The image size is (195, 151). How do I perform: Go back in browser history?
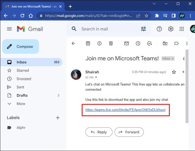pyautogui.click(x=6, y=16)
